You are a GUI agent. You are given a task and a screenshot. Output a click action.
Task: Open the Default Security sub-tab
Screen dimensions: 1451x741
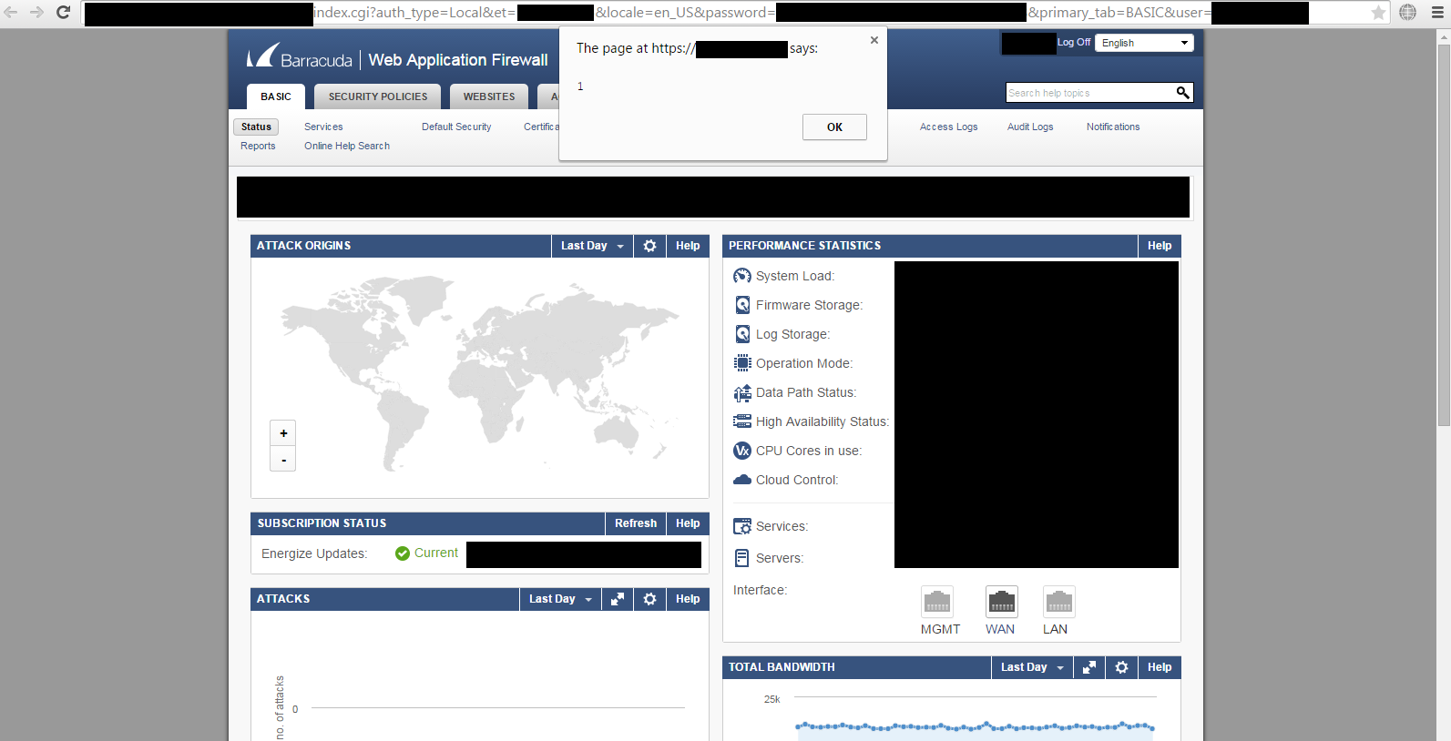456,127
